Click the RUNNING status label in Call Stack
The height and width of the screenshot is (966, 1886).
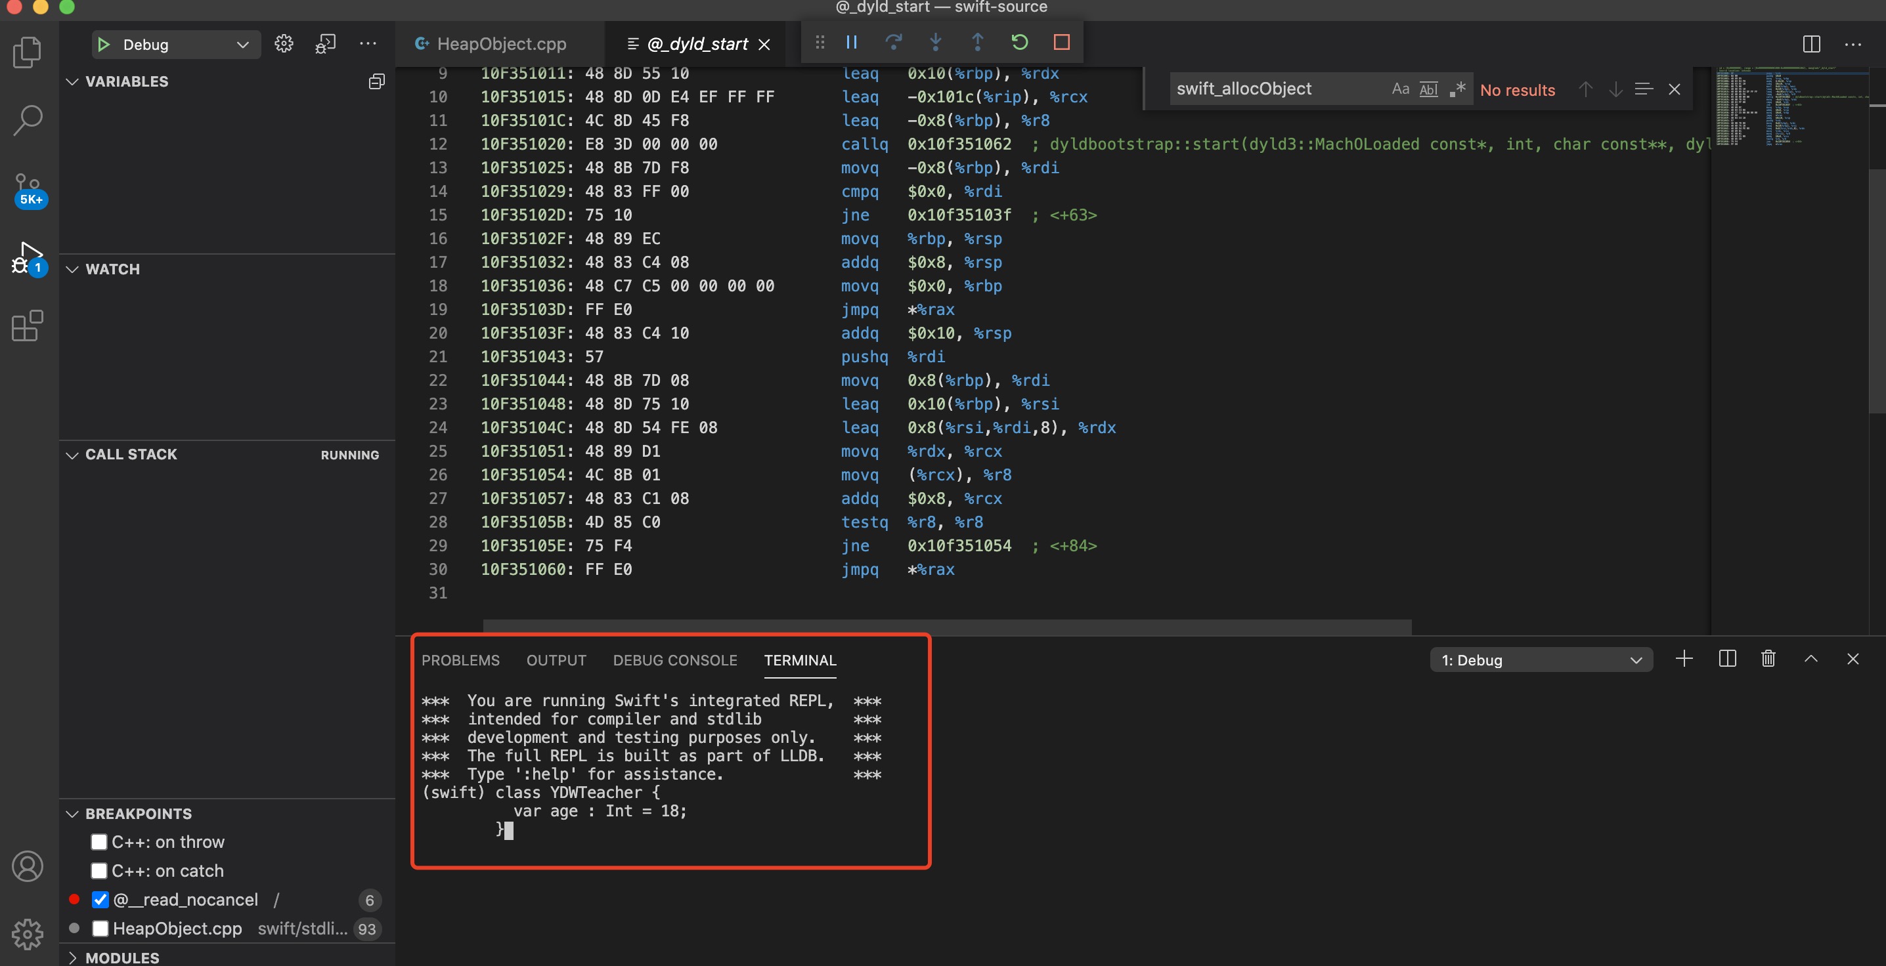click(350, 455)
